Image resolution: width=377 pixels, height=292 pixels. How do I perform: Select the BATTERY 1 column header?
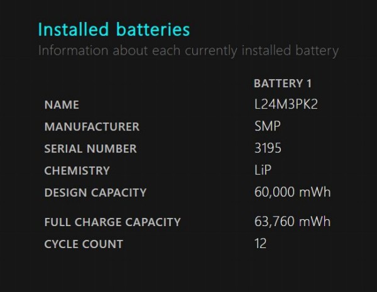(282, 83)
